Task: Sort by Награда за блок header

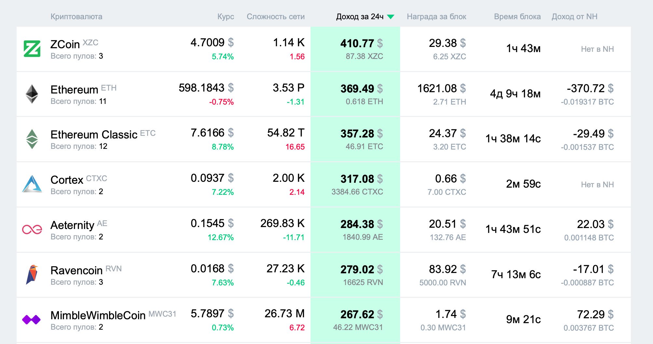Action: click(436, 17)
